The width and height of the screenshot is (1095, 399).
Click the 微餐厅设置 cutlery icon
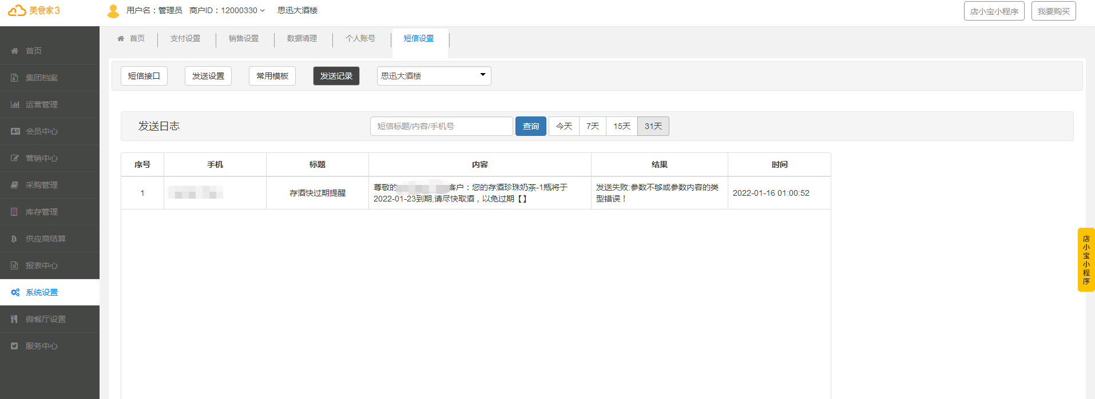15,319
